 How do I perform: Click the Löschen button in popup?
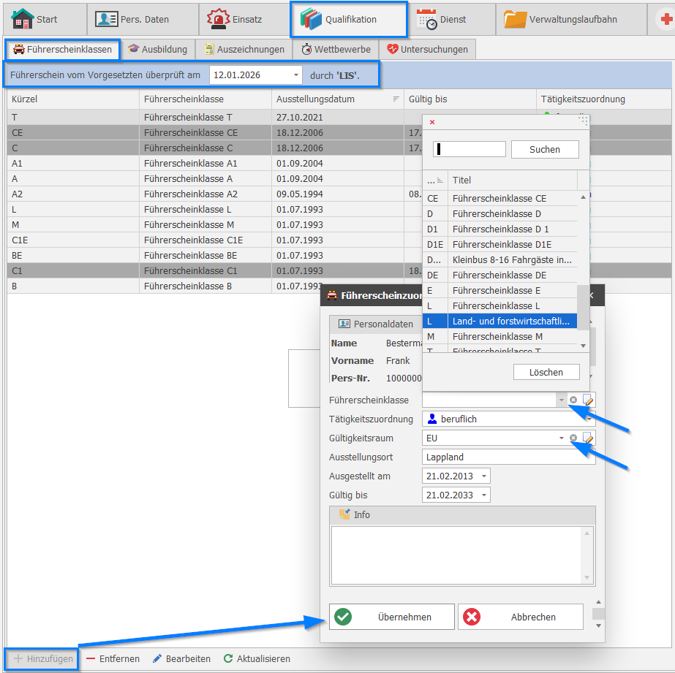[x=546, y=372]
